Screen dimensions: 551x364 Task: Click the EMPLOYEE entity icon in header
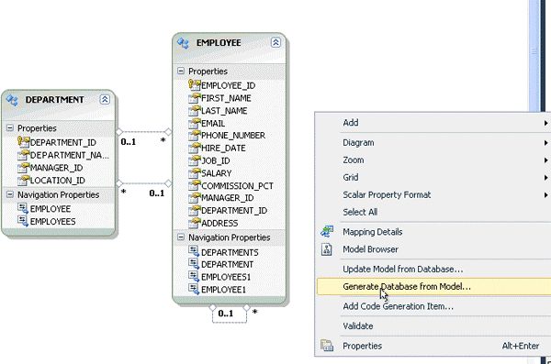183,43
